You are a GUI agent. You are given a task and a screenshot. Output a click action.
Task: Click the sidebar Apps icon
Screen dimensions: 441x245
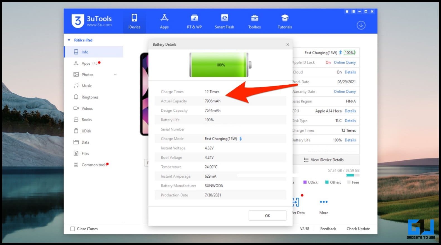click(76, 63)
